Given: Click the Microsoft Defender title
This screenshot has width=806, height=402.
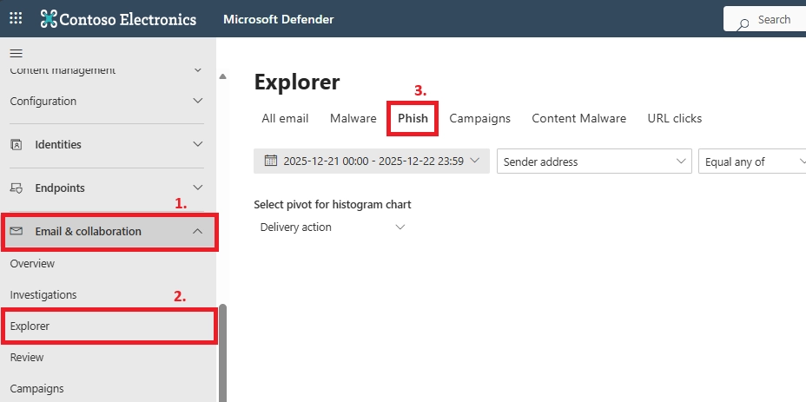Looking at the screenshot, I should click(279, 19).
